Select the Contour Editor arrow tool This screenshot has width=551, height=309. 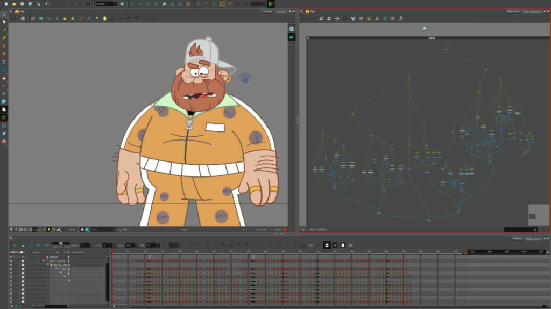(4, 21)
